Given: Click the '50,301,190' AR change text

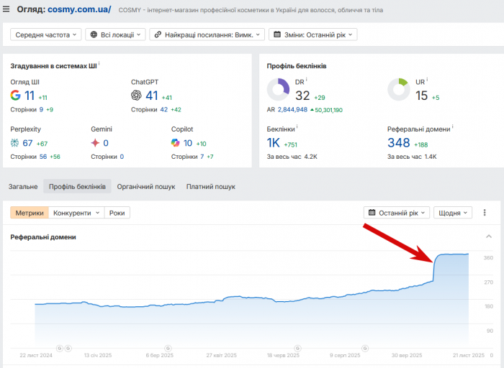Looking at the screenshot, I should [329, 110].
